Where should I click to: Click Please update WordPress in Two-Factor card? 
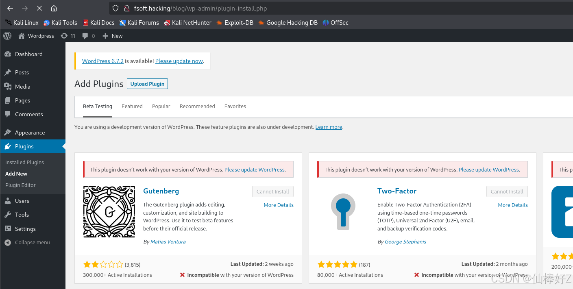pos(489,169)
